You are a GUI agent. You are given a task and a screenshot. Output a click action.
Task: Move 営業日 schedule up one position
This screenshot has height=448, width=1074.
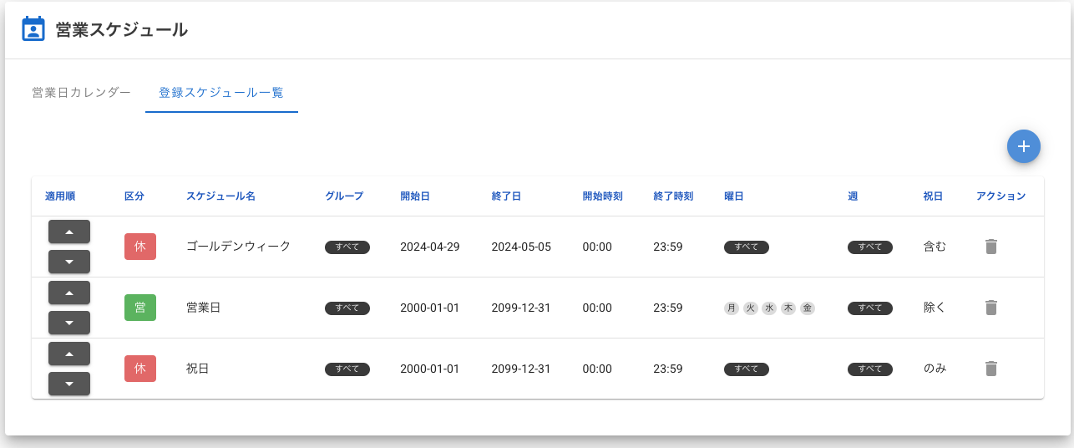[69, 293]
